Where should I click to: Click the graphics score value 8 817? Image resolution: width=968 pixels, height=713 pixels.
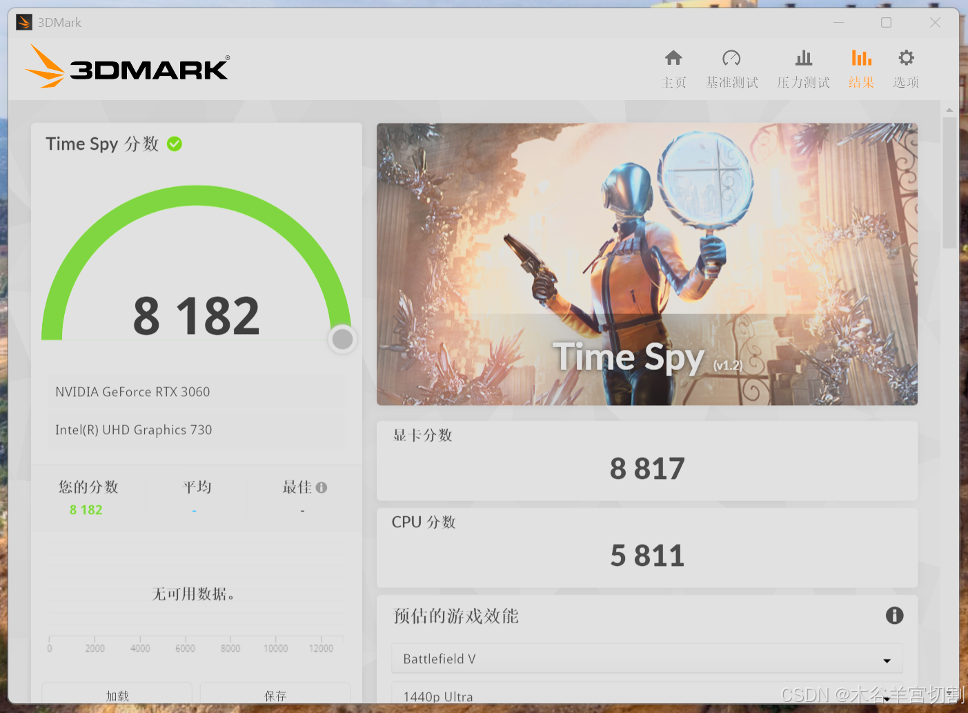[647, 469]
